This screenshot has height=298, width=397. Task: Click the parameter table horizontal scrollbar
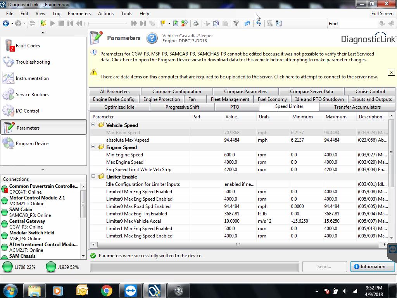tap(238, 244)
